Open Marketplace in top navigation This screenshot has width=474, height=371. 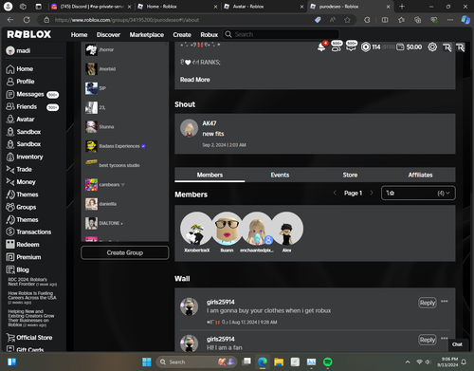point(147,35)
